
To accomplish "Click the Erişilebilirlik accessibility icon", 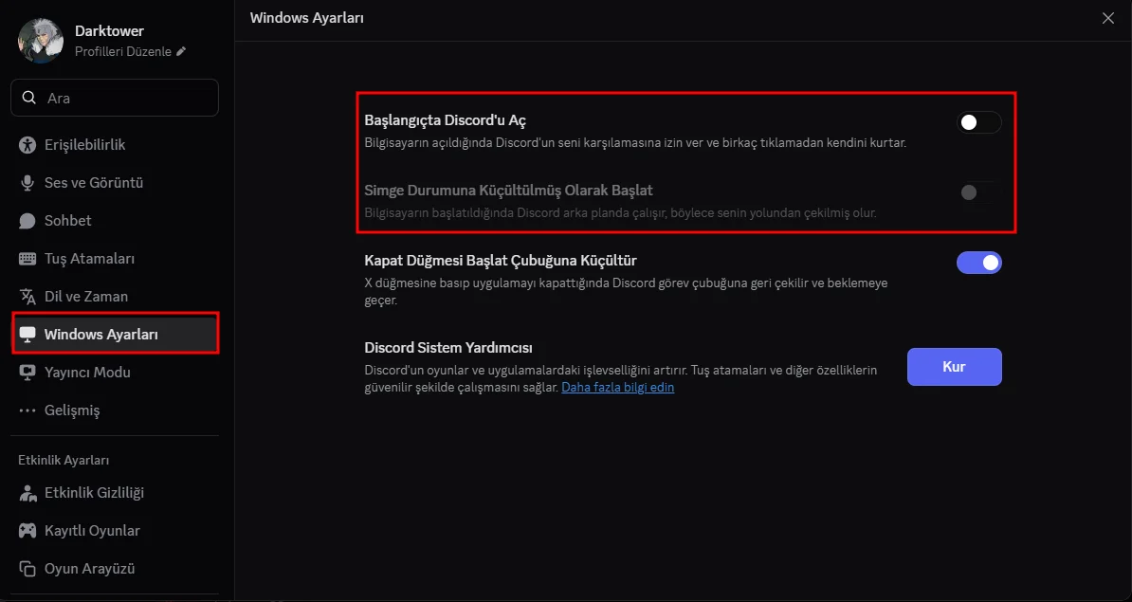I will (27, 145).
